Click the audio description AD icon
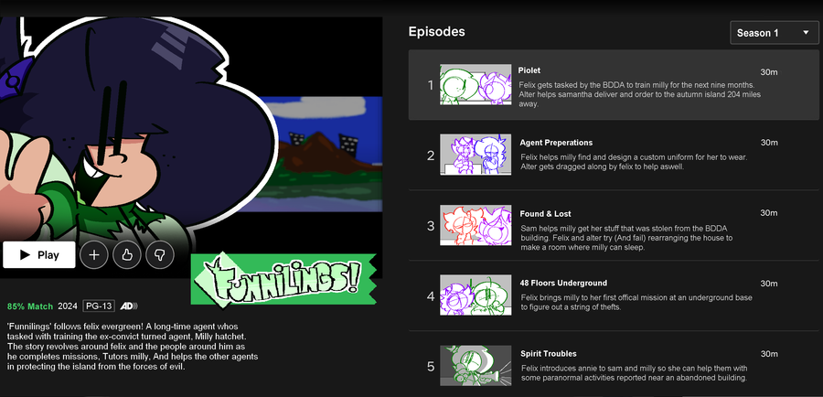823x397 pixels. point(129,306)
